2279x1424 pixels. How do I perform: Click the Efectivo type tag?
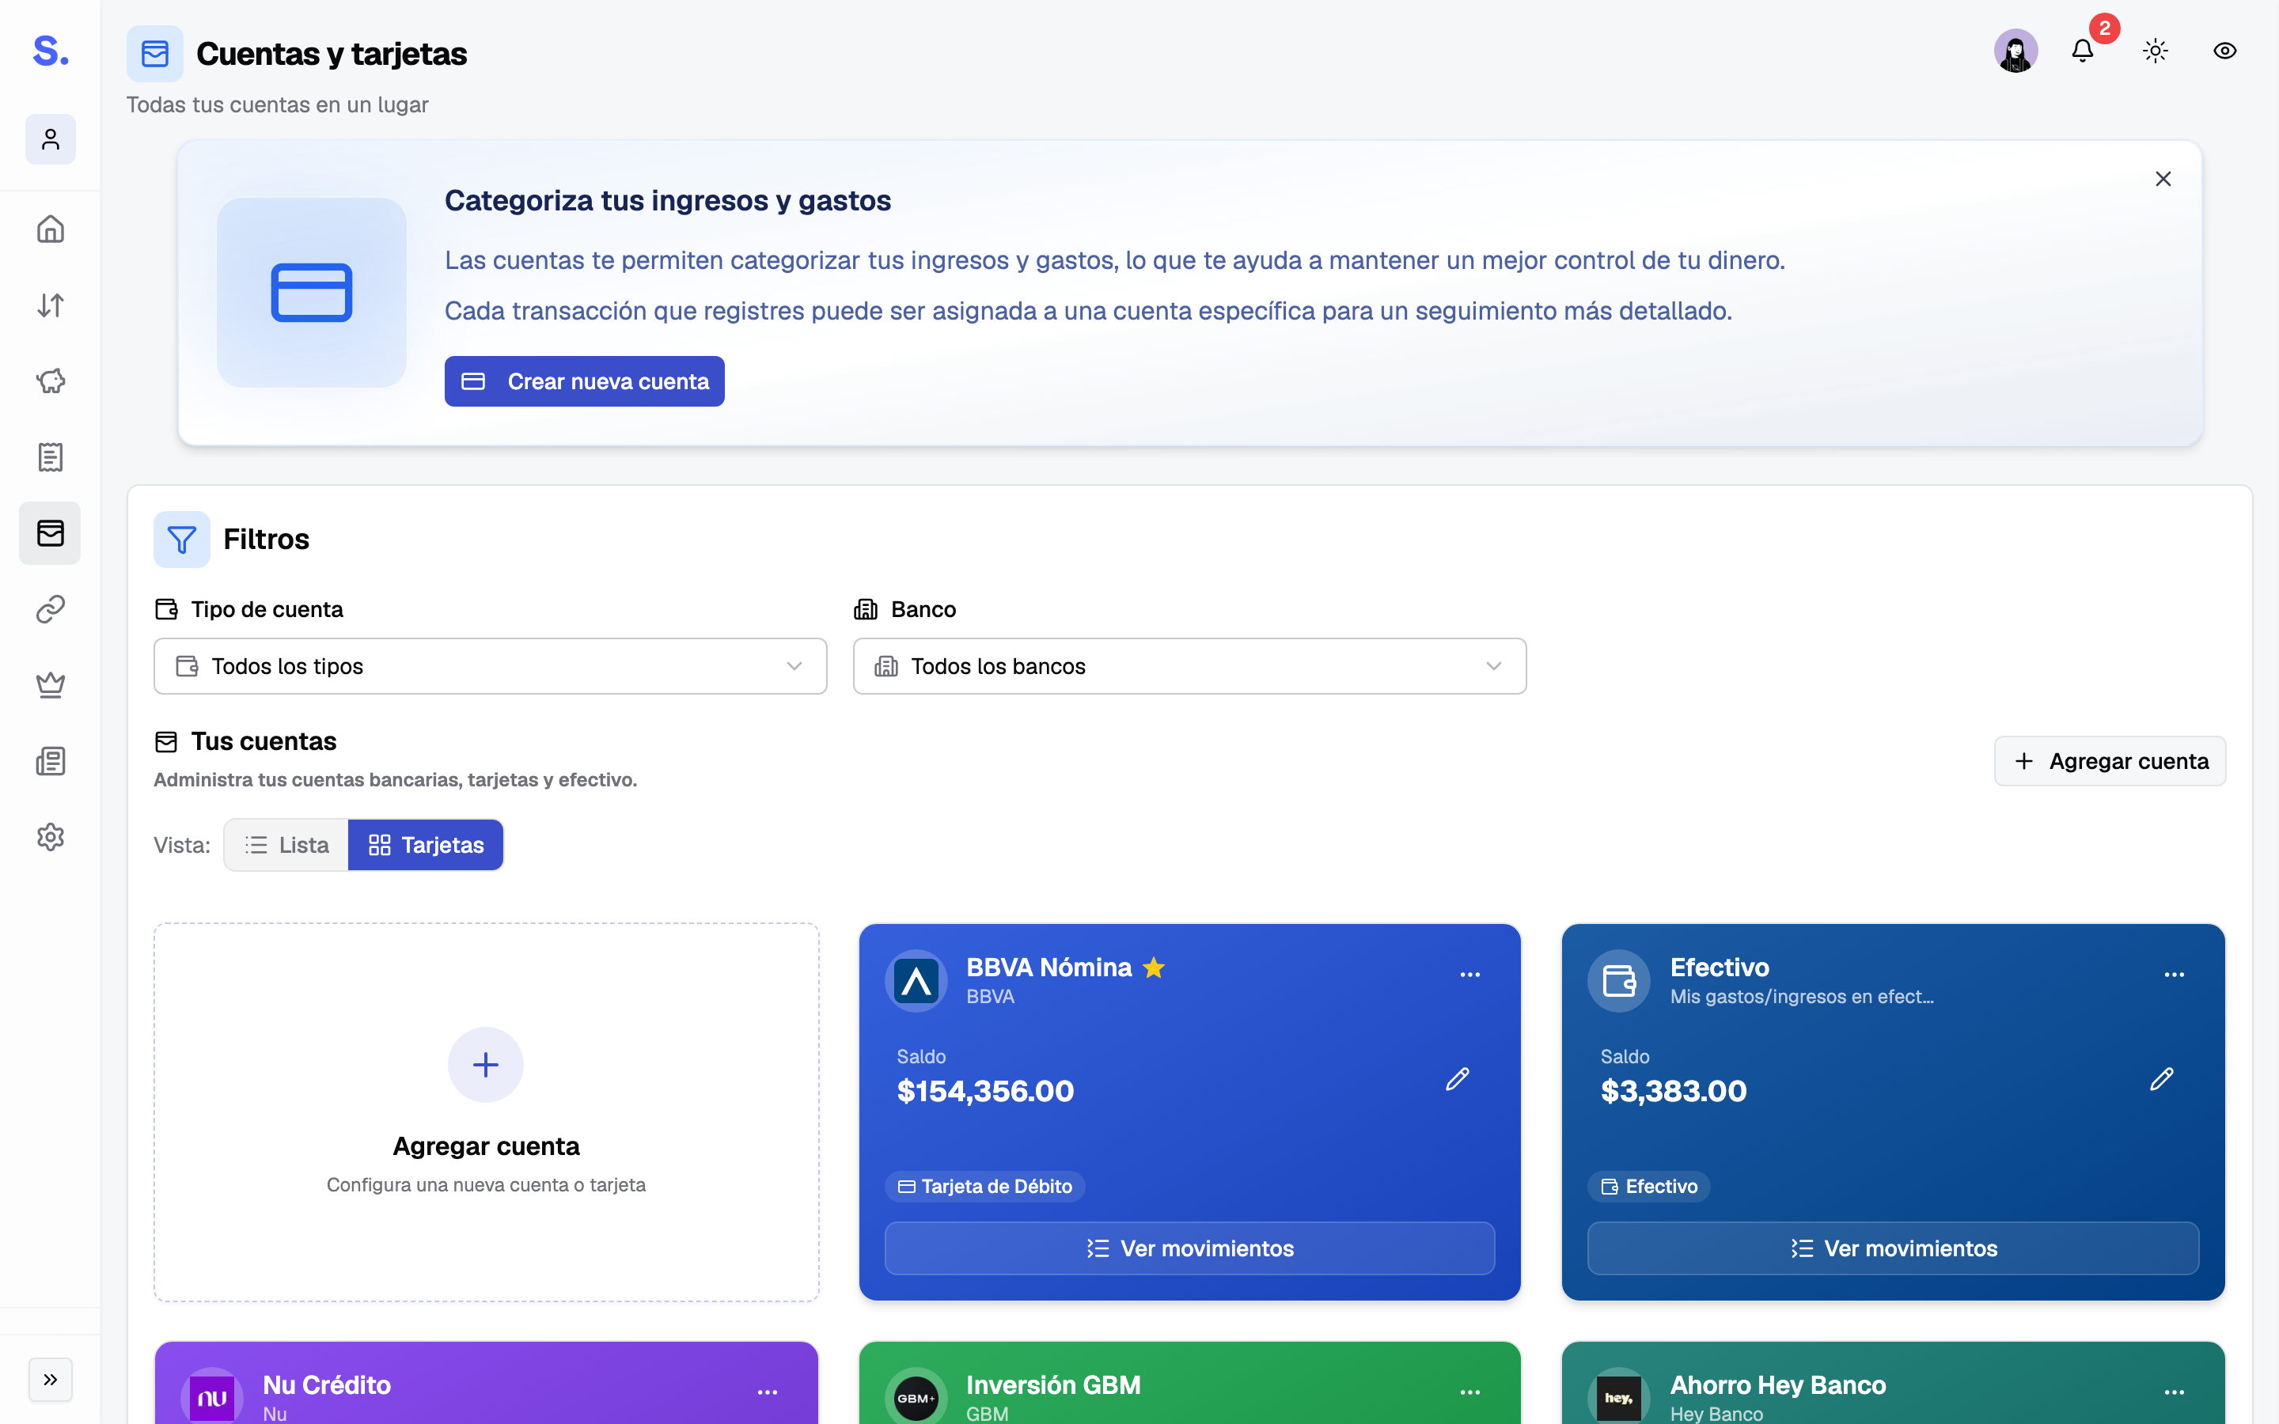pyautogui.click(x=1649, y=1187)
